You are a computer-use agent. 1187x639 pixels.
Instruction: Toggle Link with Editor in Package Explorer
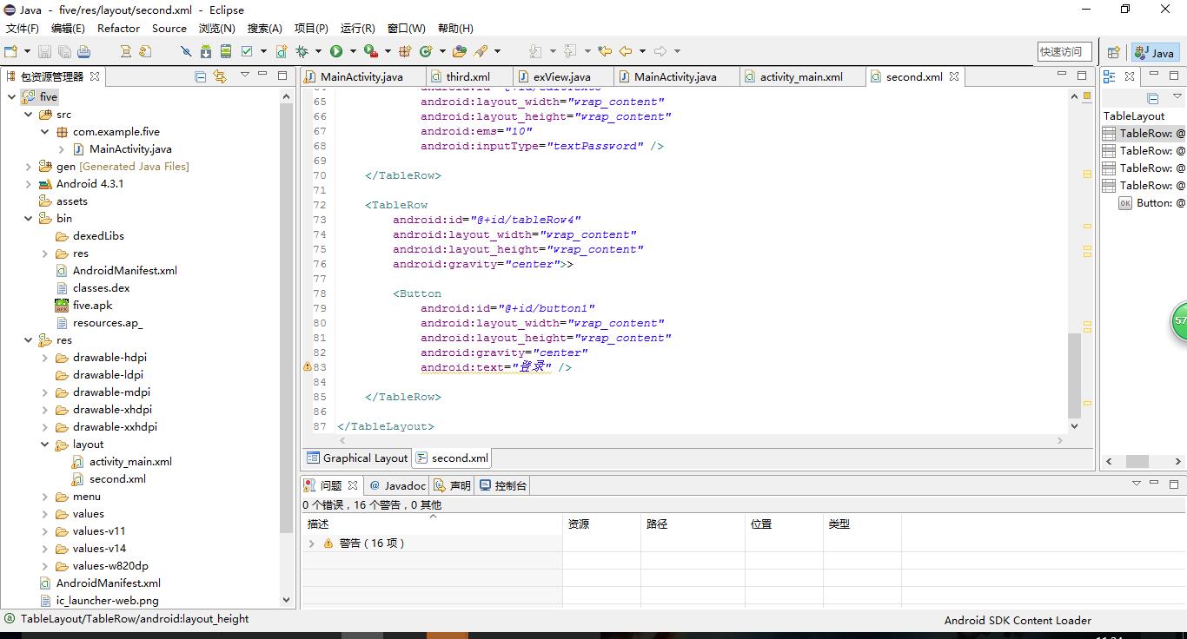[220, 76]
